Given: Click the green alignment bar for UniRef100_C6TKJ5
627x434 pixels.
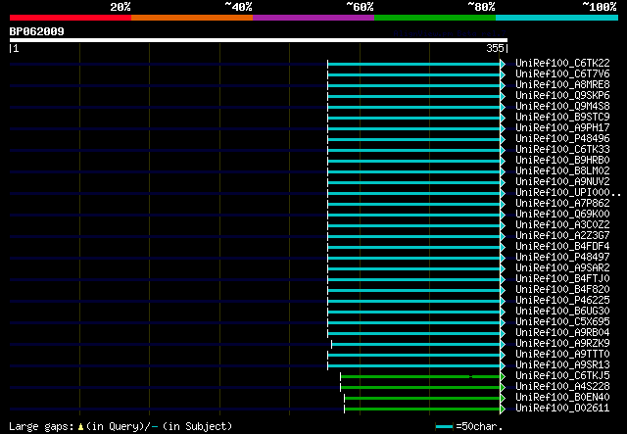Looking at the screenshot, I should click(420, 377).
